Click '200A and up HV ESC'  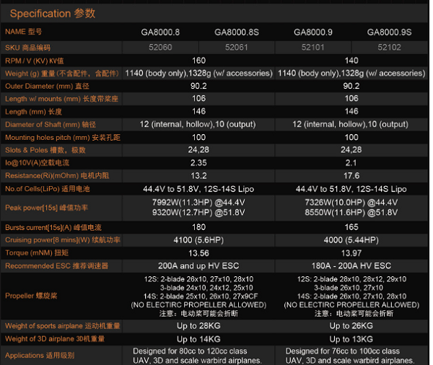pos(198,266)
